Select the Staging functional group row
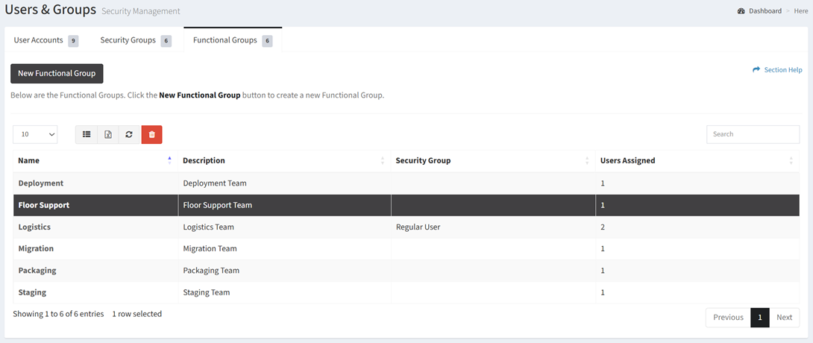Viewport: 813px width, 343px height. (x=406, y=292)
